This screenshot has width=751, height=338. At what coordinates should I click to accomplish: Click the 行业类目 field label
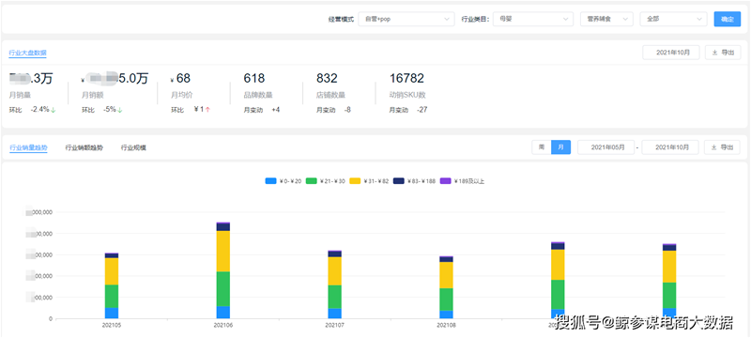pos(475,19)
